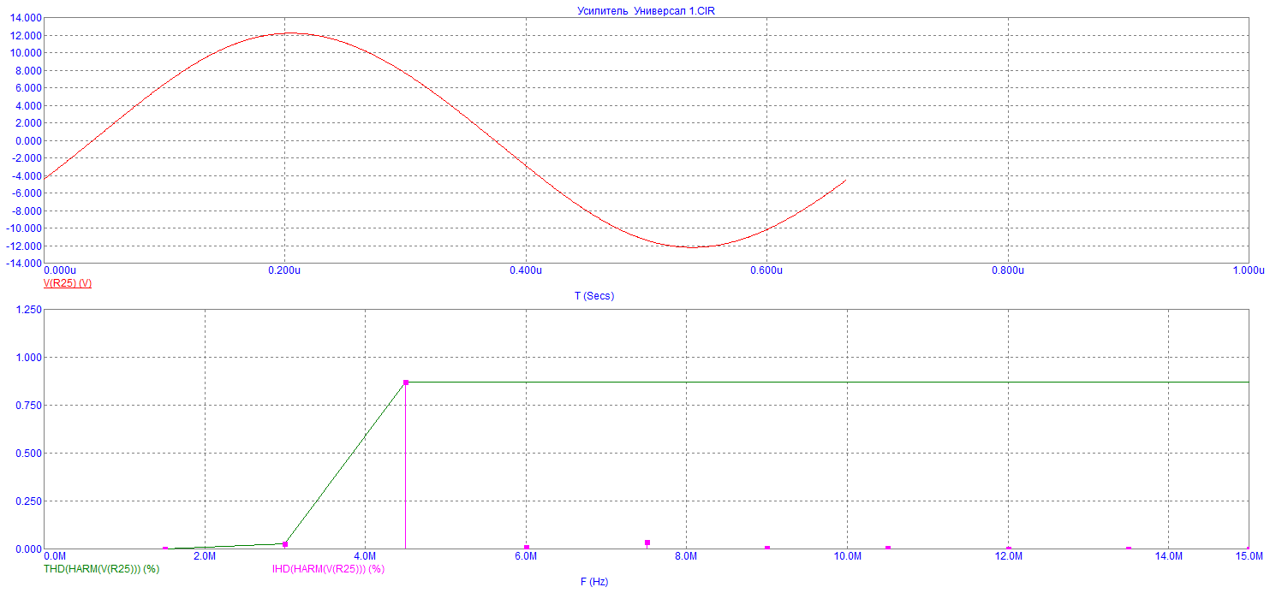Click the magenta harmonic marker at 3.0M
This screenshot has width=1276, height=599.
(285, 544)
